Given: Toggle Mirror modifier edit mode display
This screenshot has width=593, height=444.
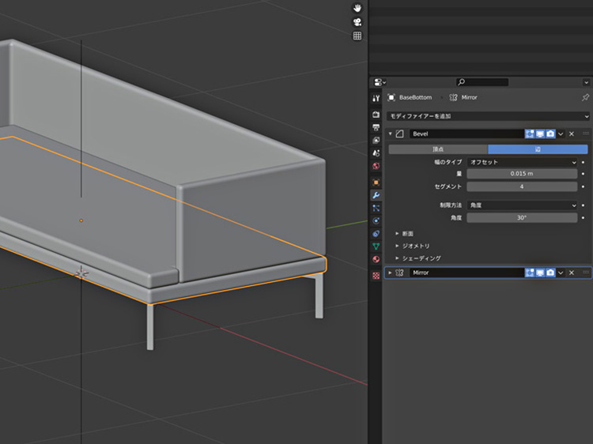Looking at the screenshot, I should 530,273.
